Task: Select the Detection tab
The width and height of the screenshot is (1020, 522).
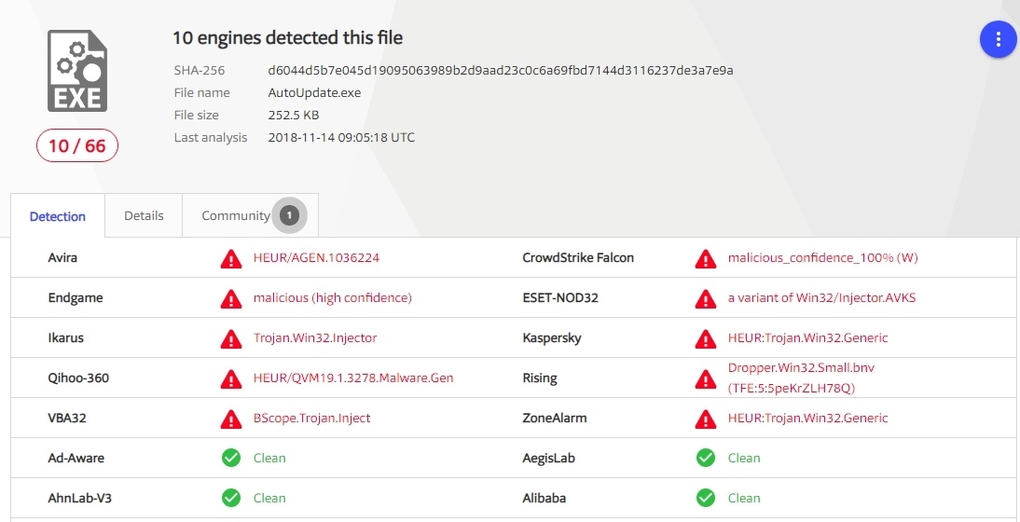Action: (x=58, y=217)
